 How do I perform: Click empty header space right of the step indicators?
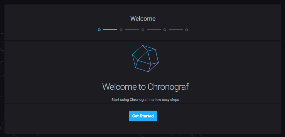[237, 29]
